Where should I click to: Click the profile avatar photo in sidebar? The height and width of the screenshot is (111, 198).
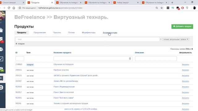(x=2, y=15)
